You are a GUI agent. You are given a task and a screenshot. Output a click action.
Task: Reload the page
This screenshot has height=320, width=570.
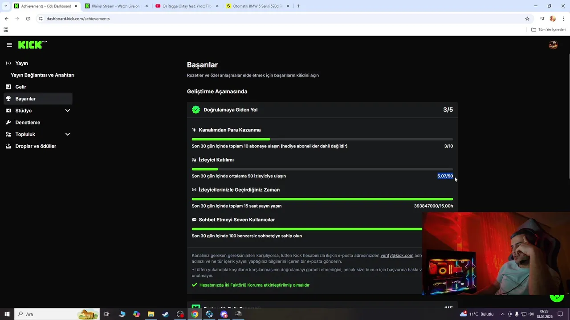pos(28,19)
